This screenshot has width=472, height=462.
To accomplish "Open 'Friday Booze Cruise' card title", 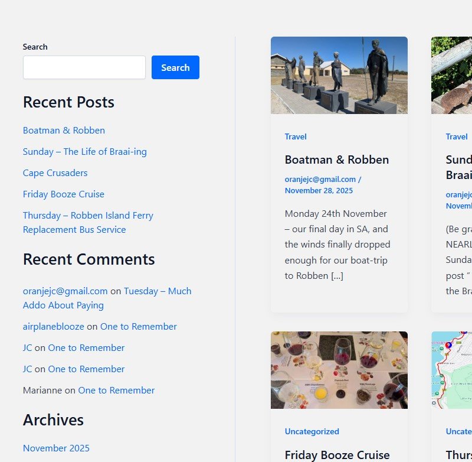I will (337, 455).
